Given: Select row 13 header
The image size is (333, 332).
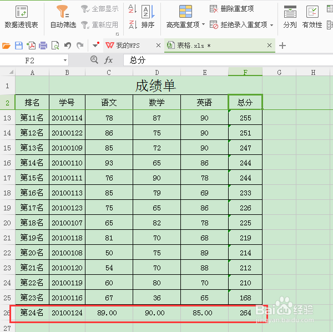Looking at the screenshot, I should pos(7,118).
